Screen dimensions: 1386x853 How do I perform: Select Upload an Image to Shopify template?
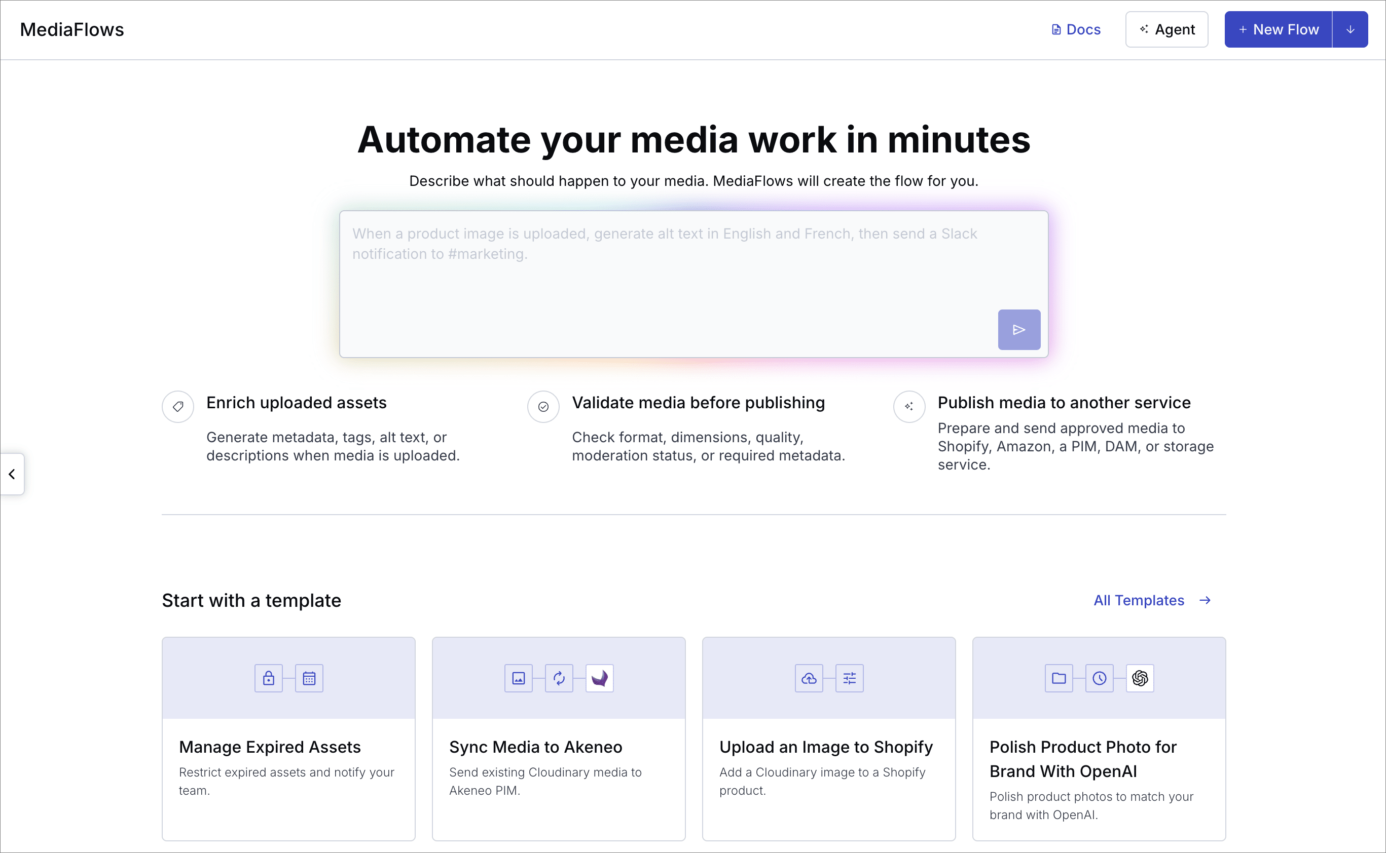[x=829, y=739]
